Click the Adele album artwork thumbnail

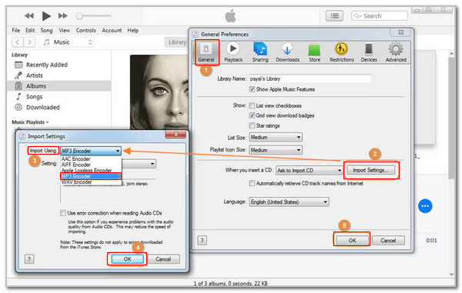point(159,92)
